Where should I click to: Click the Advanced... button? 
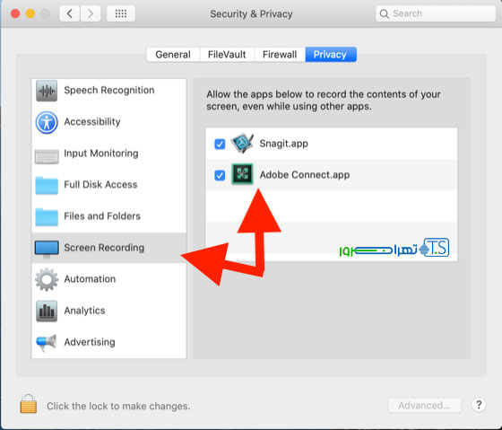coord(425,405)
